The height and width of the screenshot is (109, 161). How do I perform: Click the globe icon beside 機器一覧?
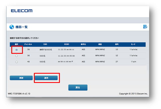pos(12,27)
